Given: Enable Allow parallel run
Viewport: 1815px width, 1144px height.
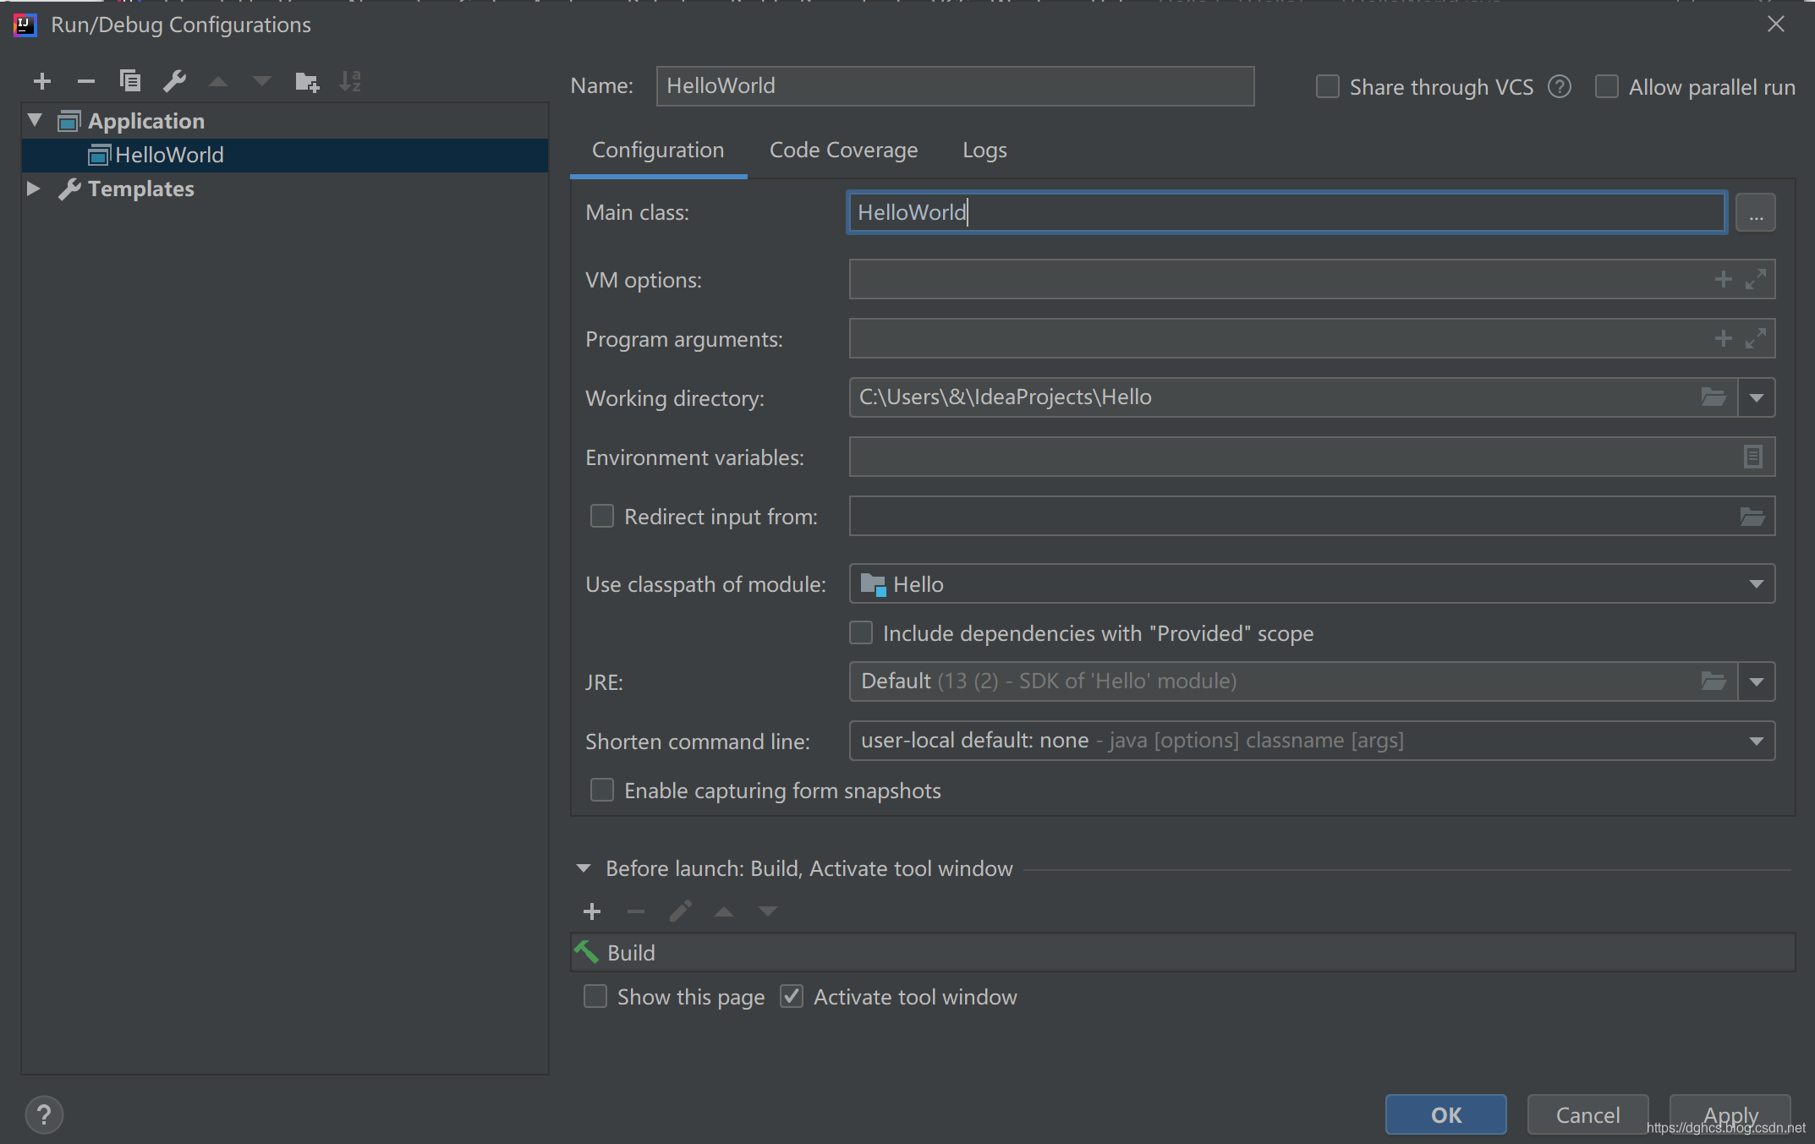Looking at the screenshot, I should [1606, 86].
